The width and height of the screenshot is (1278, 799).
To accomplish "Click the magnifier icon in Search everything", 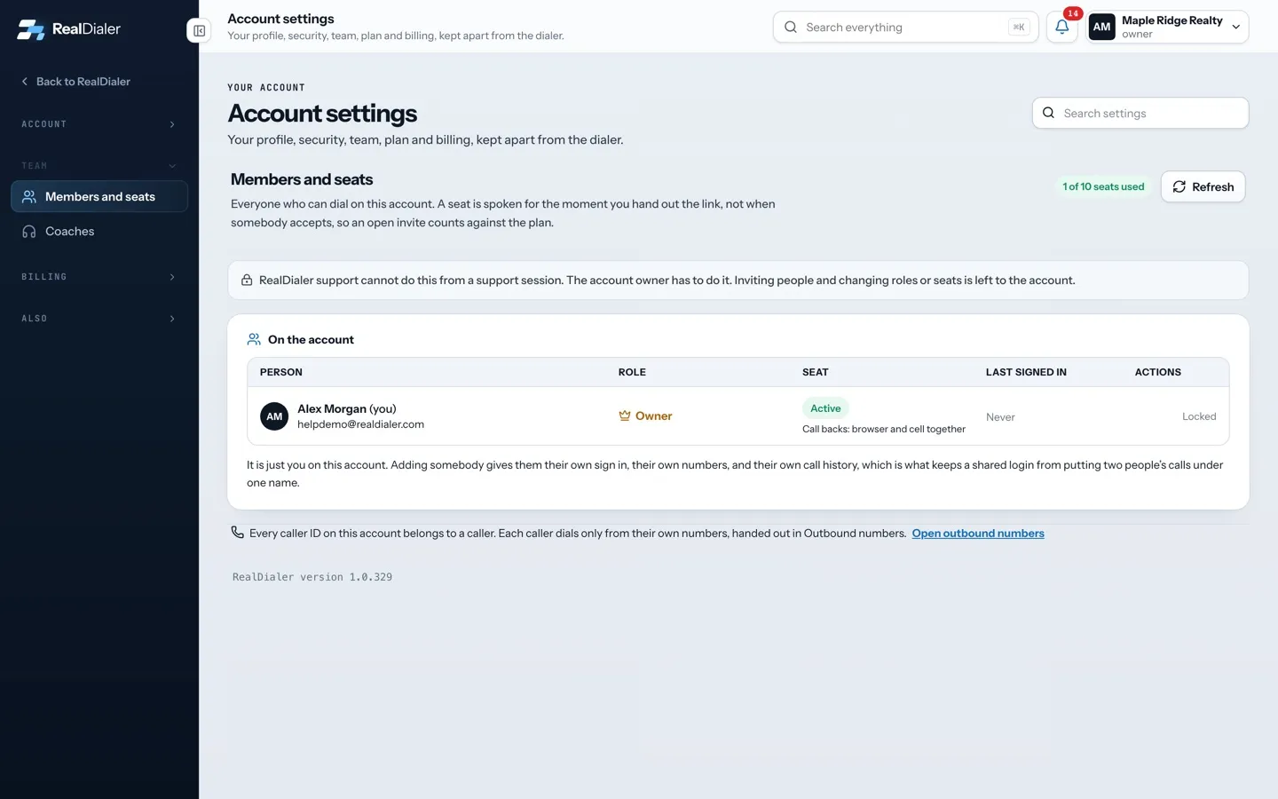I will tap(790, 27).
